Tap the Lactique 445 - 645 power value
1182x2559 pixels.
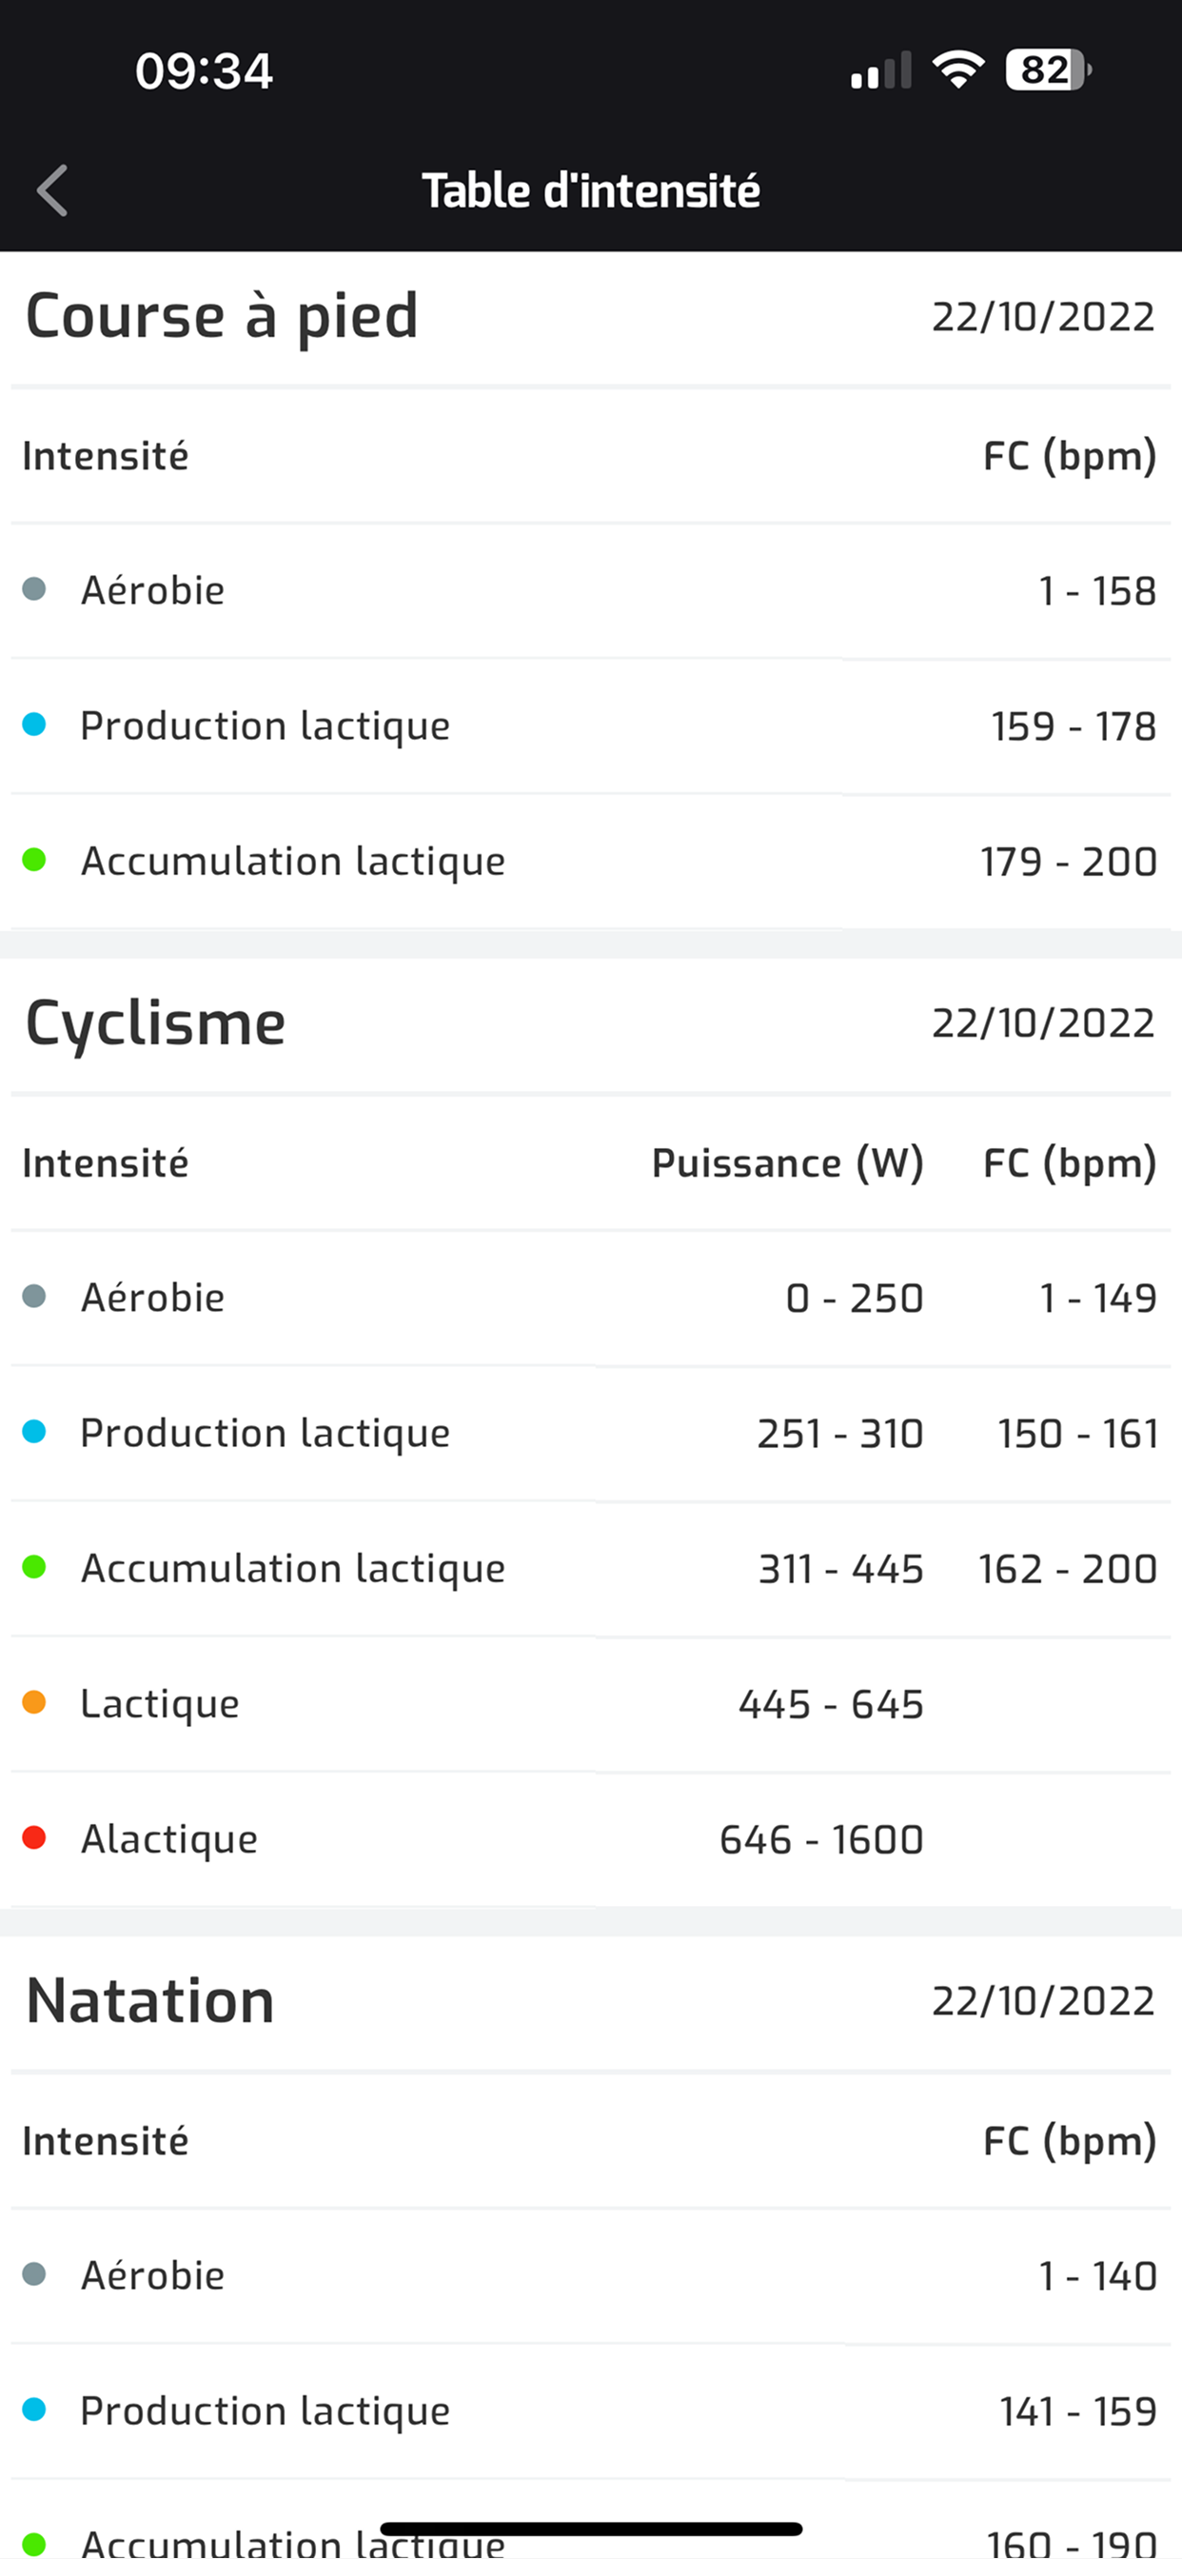[831, 1704]
